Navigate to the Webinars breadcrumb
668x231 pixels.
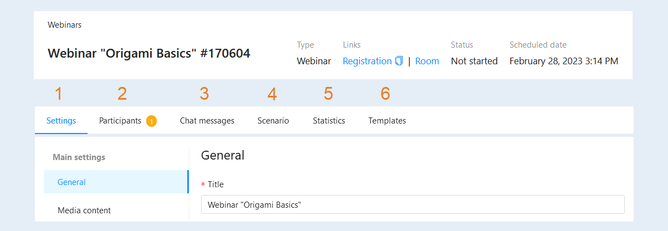65,25
